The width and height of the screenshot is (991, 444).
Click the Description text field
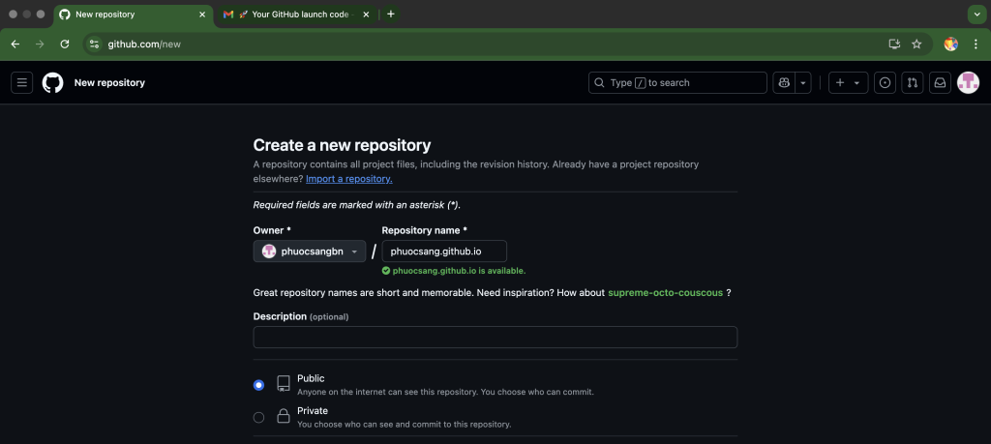point(495,337)
